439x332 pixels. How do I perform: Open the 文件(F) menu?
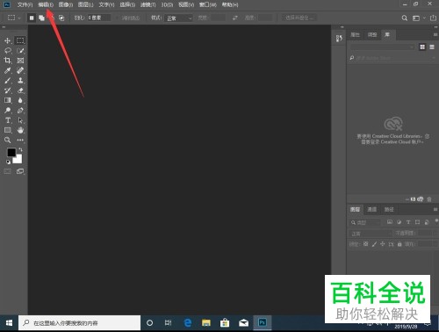point(25,4)
